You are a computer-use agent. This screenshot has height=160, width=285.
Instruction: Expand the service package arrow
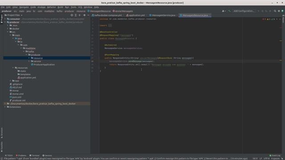29,61
